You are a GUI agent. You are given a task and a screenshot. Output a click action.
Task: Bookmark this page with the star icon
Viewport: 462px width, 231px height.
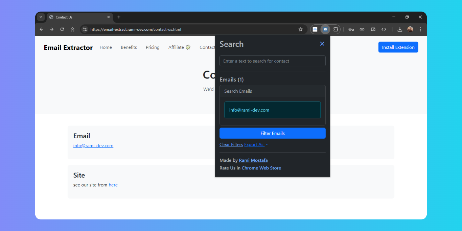click(x=301, y=29)
